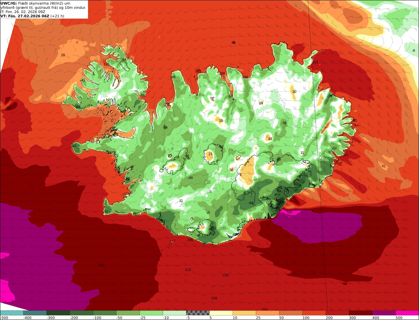Image resolution: width=419 pixels, height=320 pixels.
Task: Click the value '-8' in the upper right corner
Action: 413,50
